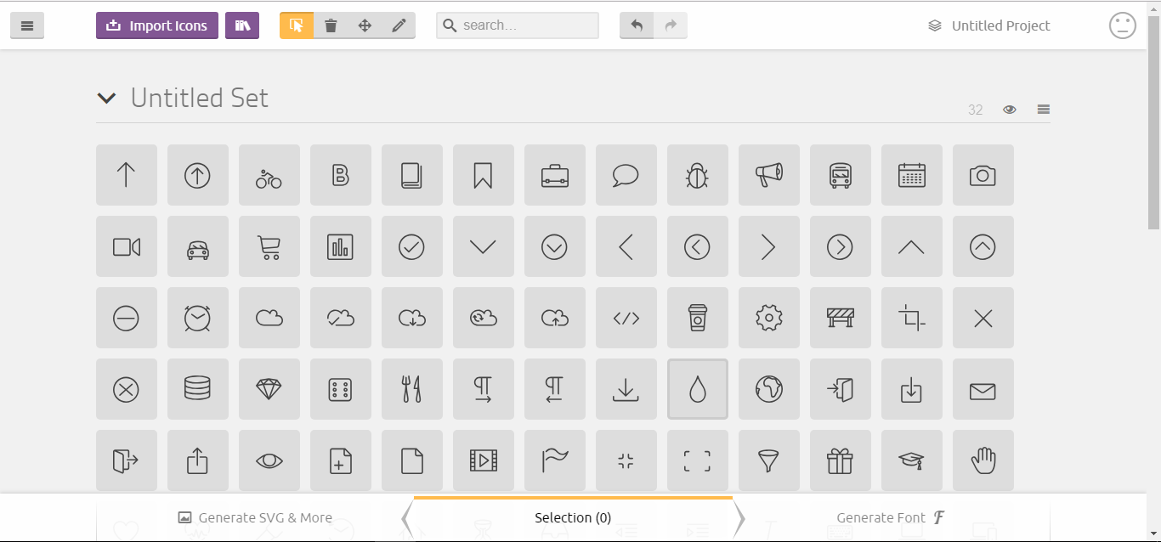This screenshot has height=542, width=1161.
Task: Select the cloud upload icon
Action: coord(555,318)
